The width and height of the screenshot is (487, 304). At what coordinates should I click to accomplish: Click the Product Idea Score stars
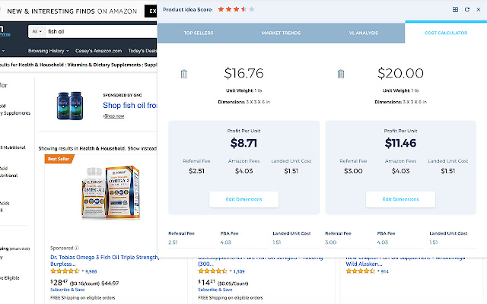(236, 9)
